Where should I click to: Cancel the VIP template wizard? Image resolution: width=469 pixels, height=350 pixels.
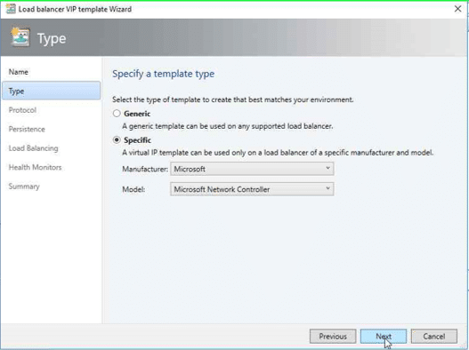tap(434, 337)
